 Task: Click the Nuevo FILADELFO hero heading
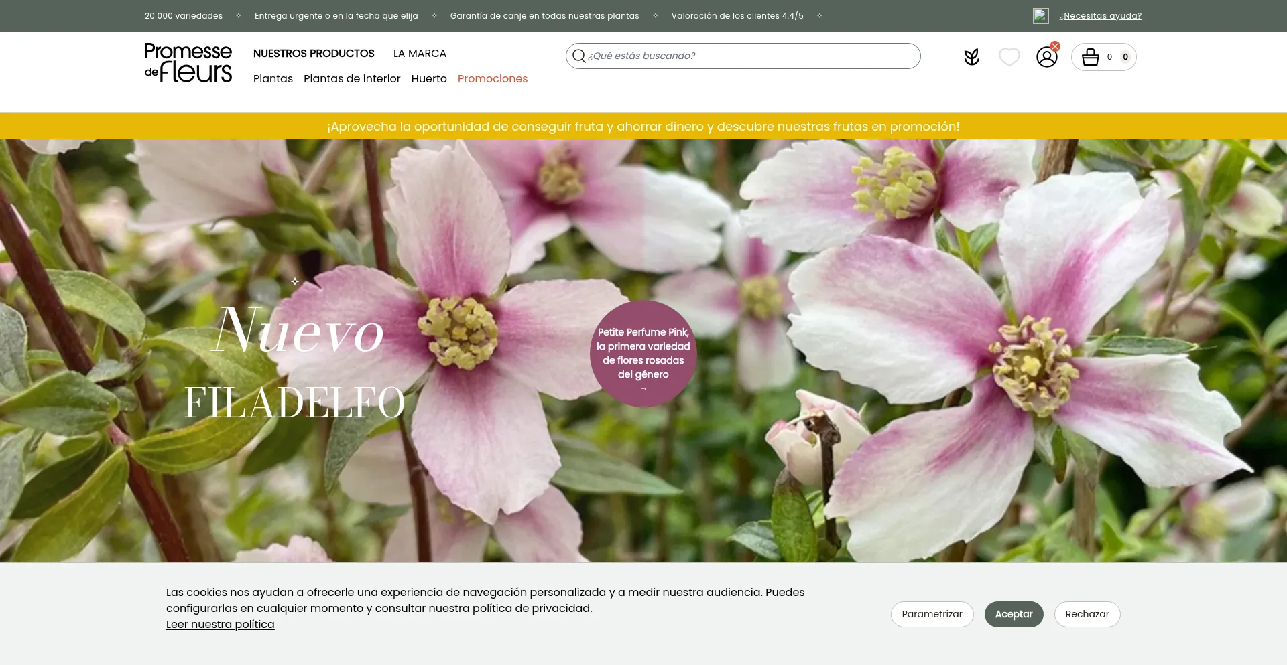tap(296, 362)
